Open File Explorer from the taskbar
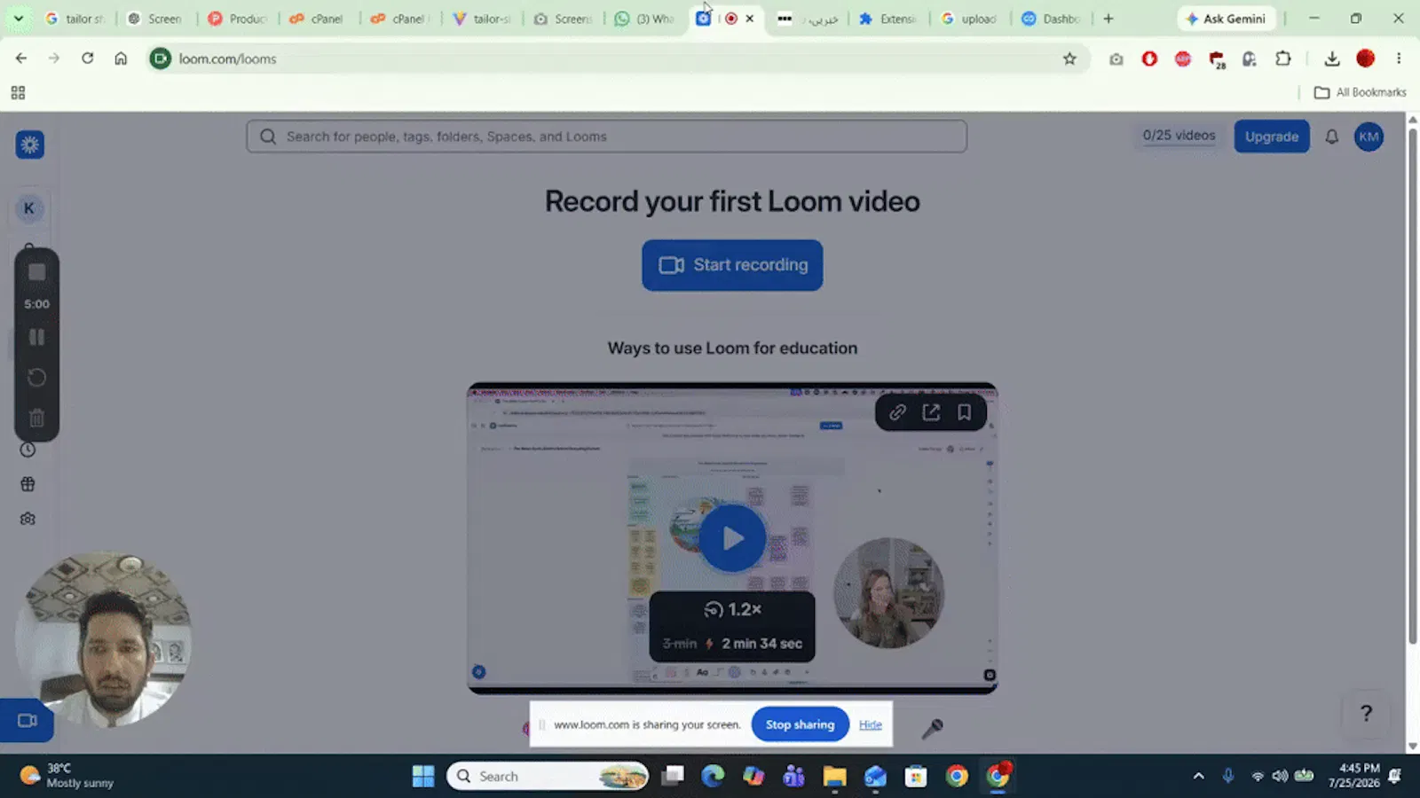The height and width of the screenshot is (798, 1420). [x=834, y=777]
